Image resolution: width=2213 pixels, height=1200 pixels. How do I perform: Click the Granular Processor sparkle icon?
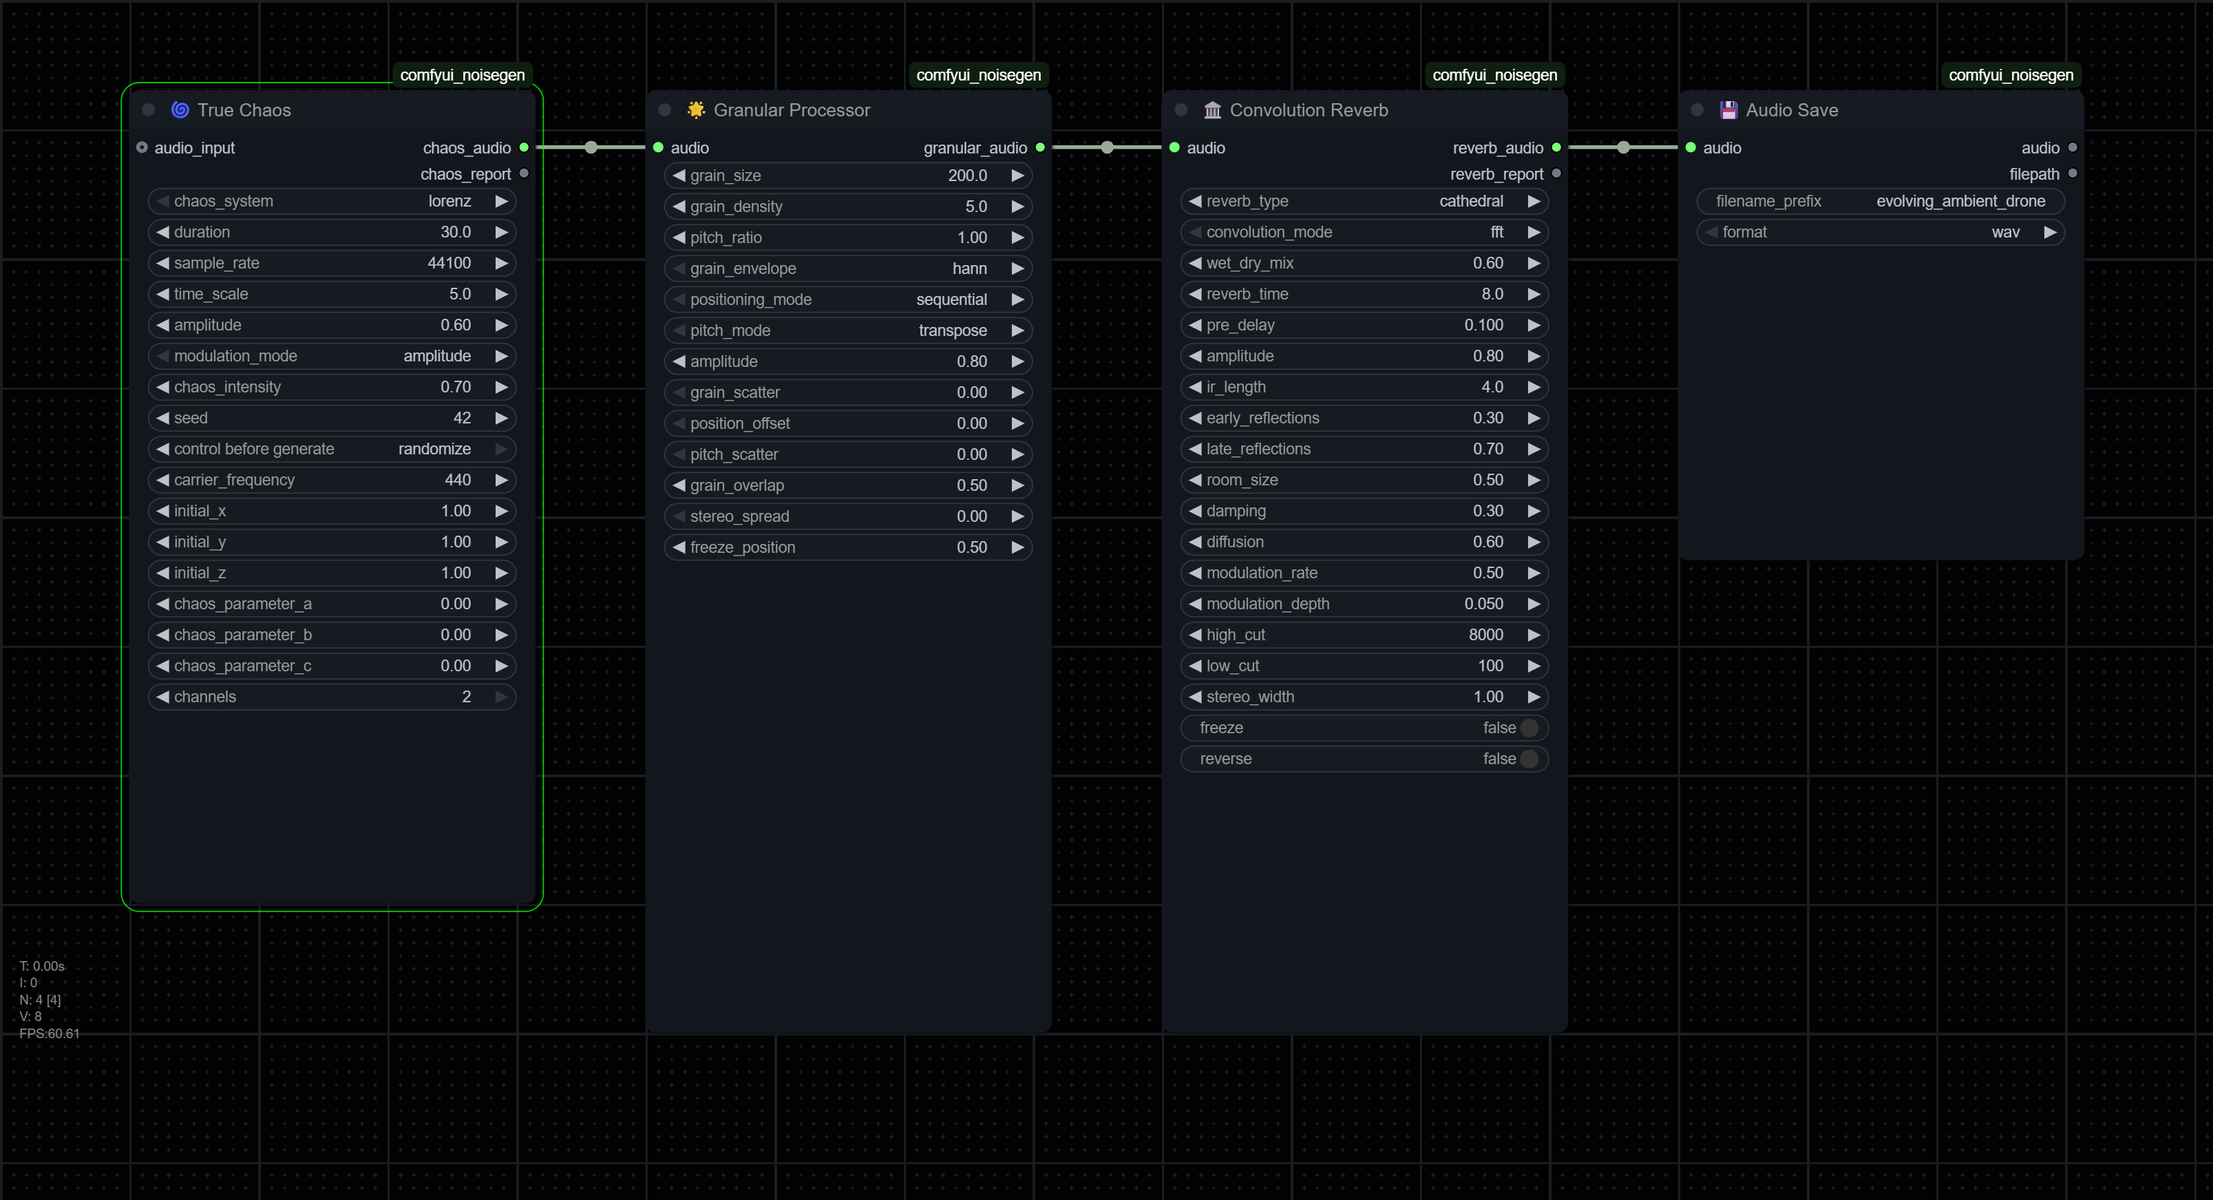point(696,110)
